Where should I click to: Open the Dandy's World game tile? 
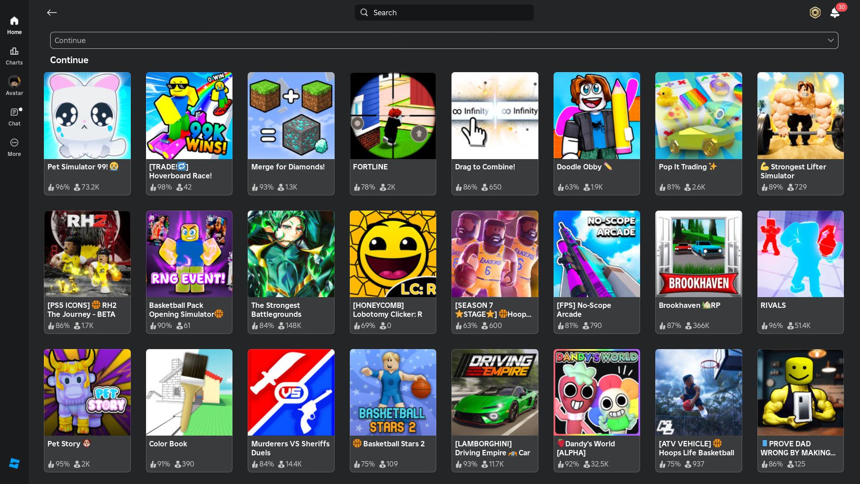(596, 410)
